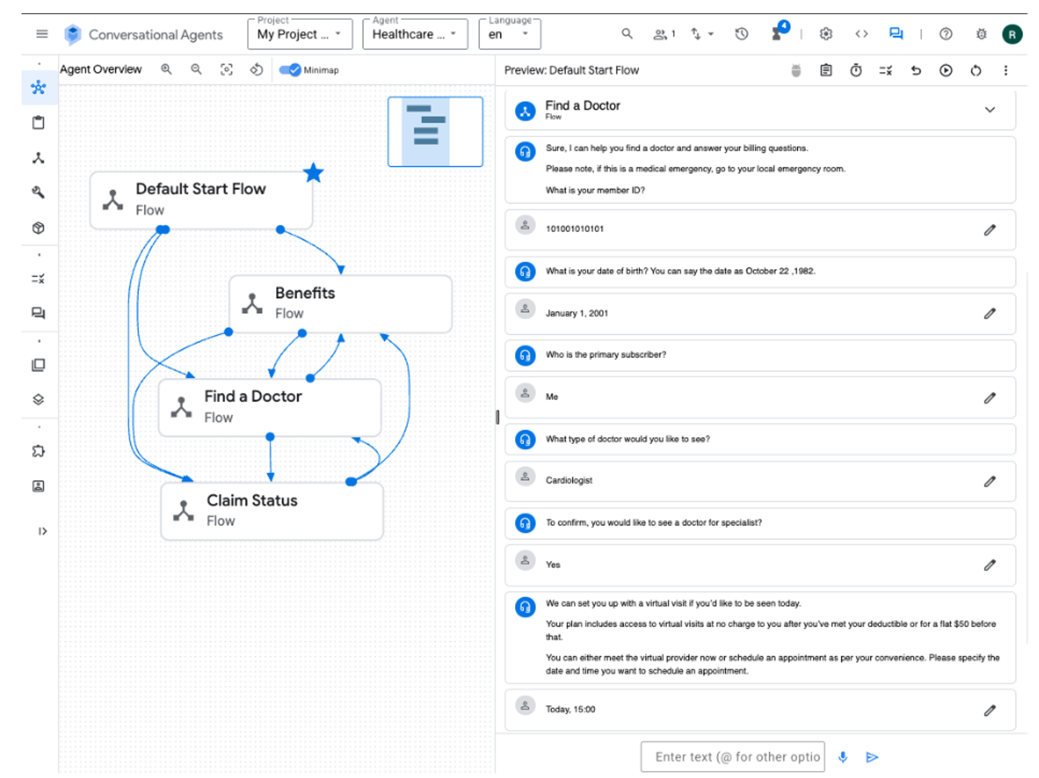Image resolution: width=1039 pixels, height=778 pixels.
Task: Open the help question mark icon
Action: tap(945, 34)
